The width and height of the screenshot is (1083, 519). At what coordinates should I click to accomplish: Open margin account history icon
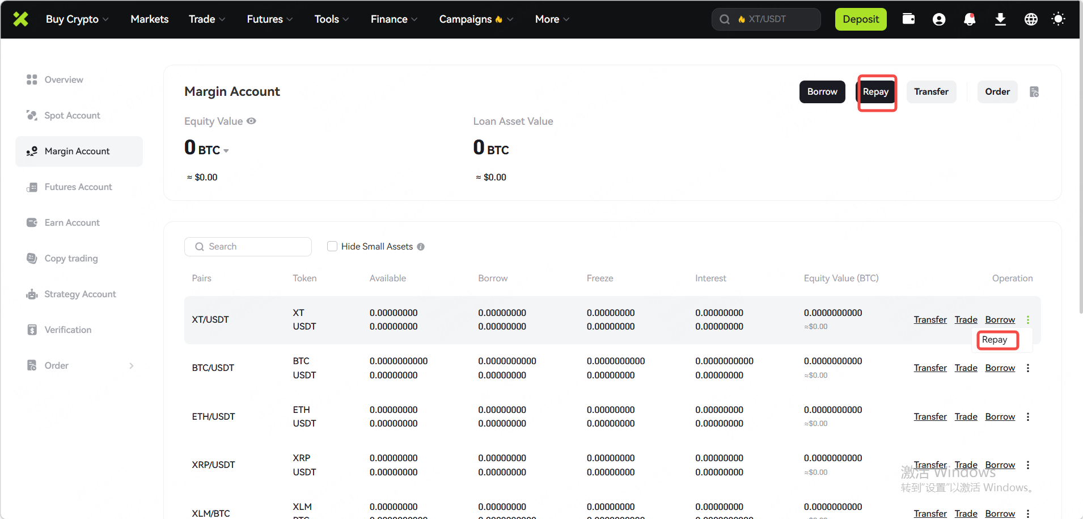tap(1034, 92)
